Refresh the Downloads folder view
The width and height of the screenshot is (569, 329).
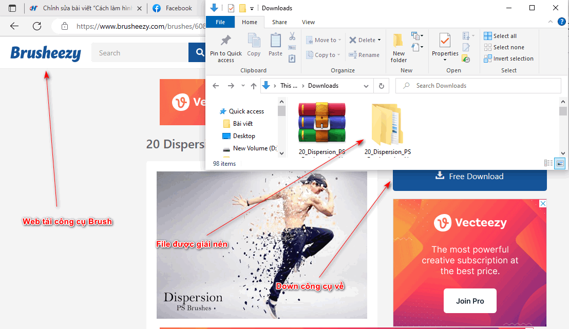click(x=381, y=86)
